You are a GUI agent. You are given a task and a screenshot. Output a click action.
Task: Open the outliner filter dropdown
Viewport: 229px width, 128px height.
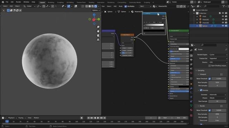224,6
